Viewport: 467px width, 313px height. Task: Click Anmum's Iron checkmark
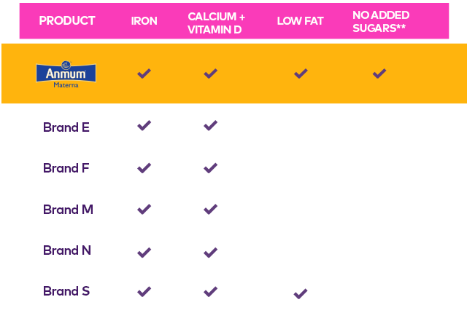(144, 74)
